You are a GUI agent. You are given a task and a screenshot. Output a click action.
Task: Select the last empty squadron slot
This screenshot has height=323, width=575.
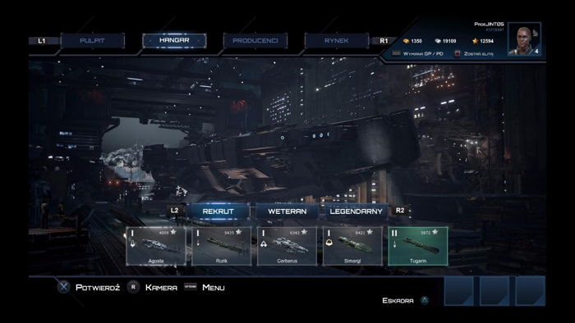[x=531, y=291]
